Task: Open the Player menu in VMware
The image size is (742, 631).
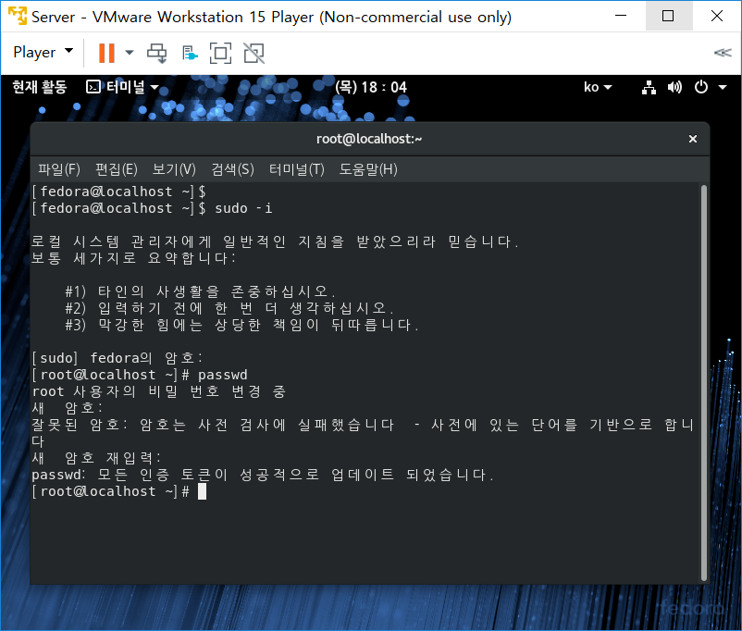Action: (43, 52)
